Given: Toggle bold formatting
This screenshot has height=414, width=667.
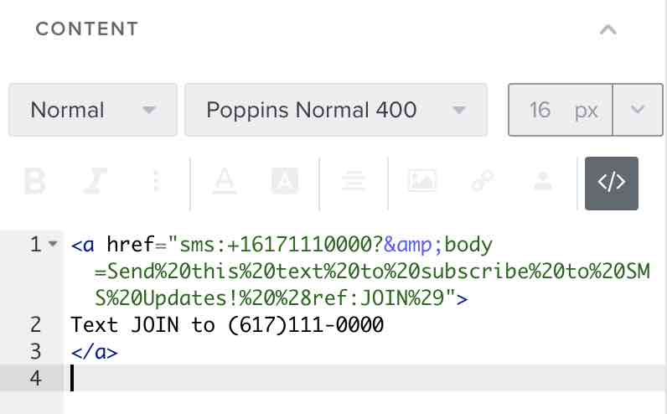Looking at the screenshot, I should [x=34, y=181].
